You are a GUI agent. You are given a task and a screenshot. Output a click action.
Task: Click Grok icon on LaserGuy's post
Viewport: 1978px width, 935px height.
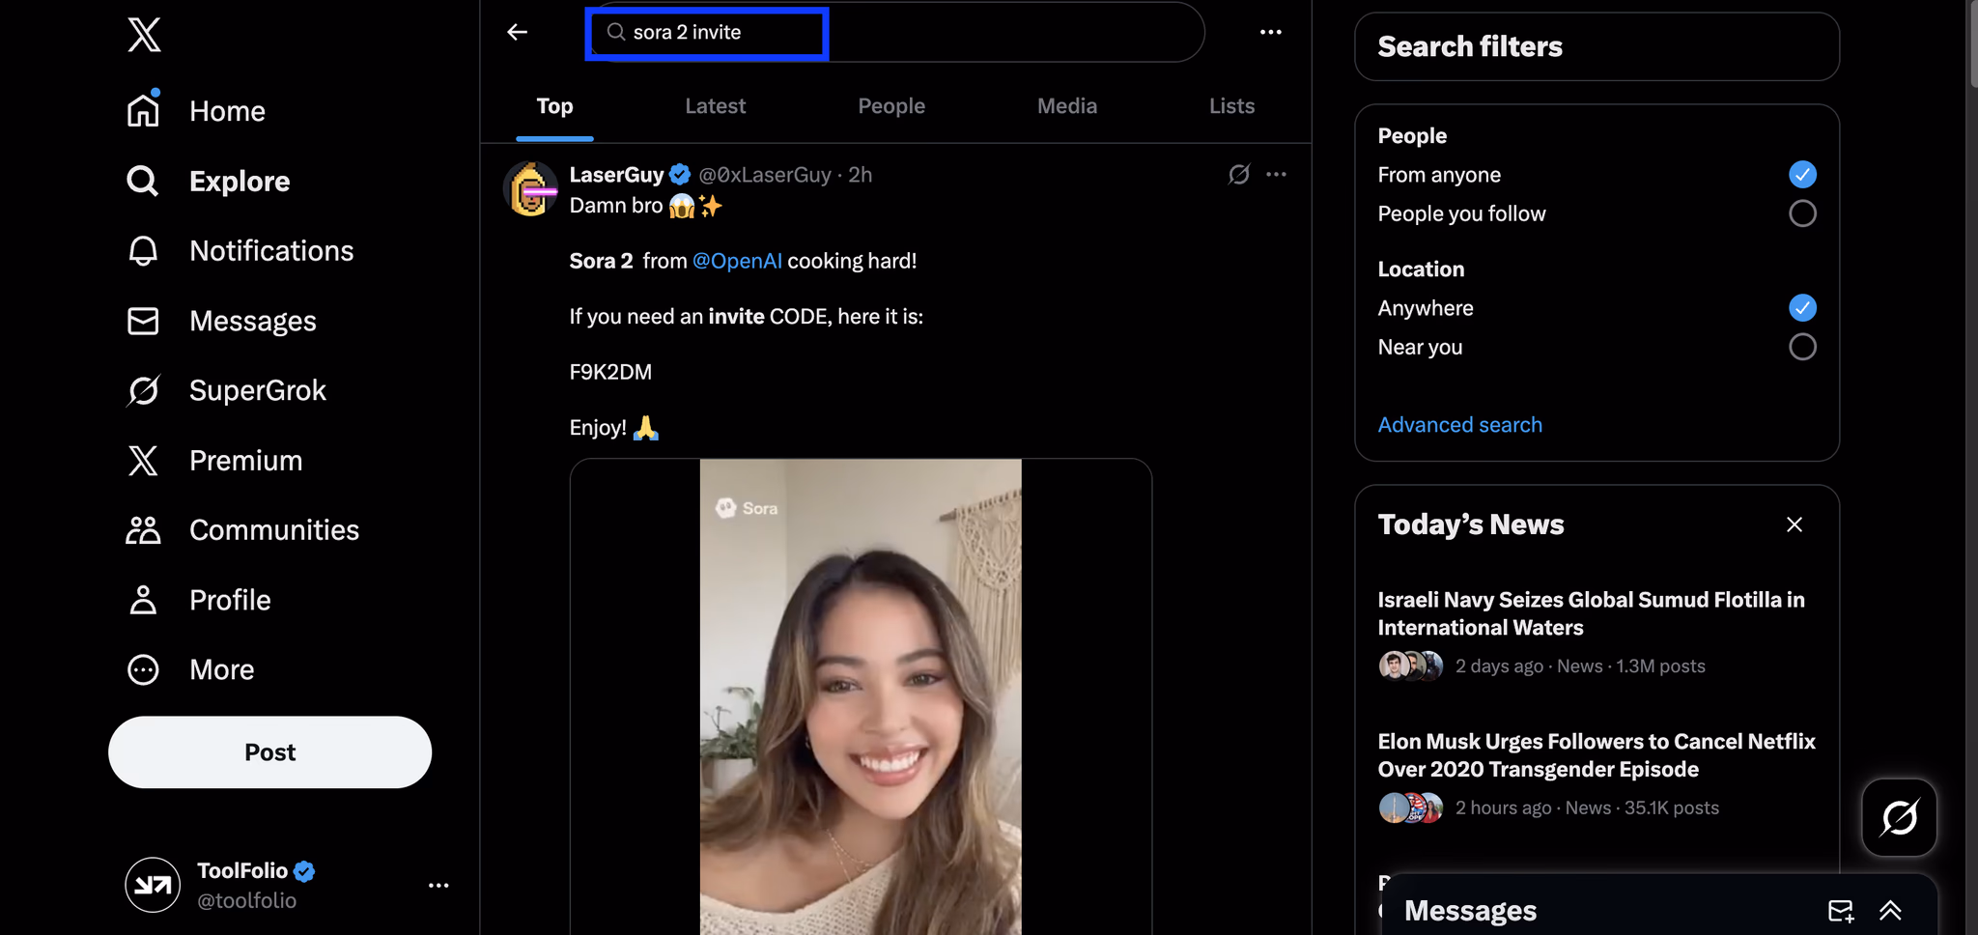pyautogui.click(x=1238, y=175)
